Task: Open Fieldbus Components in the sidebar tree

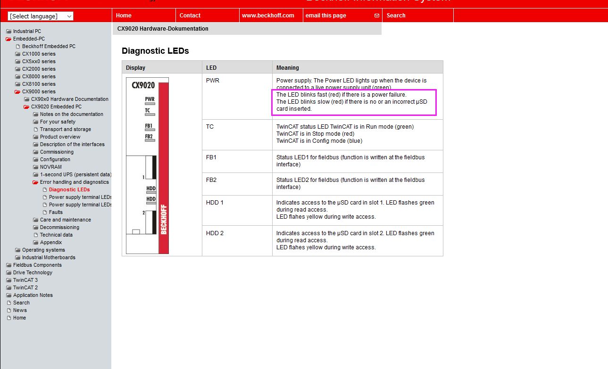Action: (x=37, y=265)
